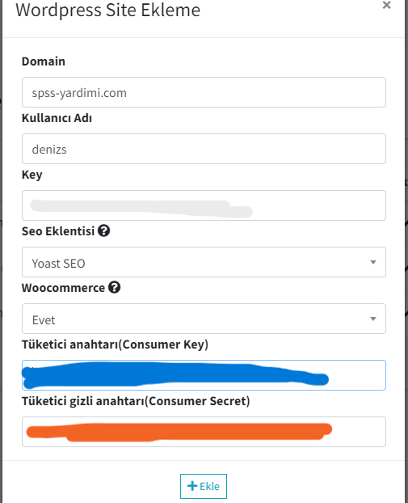Image resolution: width=408 pixels, height=503 pixels.
Task: Click the Seo Eklentisi label text
Action: click(58, 231)
